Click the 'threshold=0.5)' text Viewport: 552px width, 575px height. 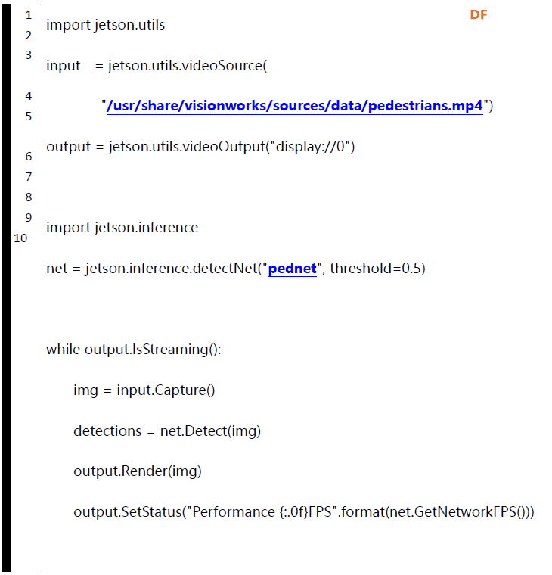pyautogui.click(x=377, y=269)
